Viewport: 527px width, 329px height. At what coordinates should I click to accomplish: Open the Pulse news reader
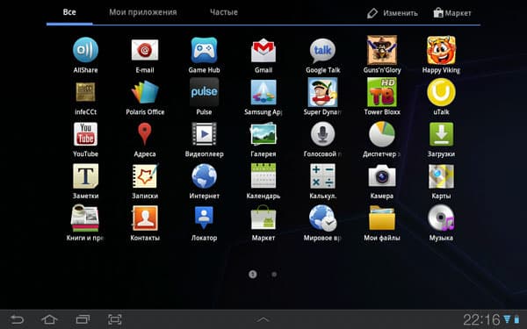tap(204, 92)
